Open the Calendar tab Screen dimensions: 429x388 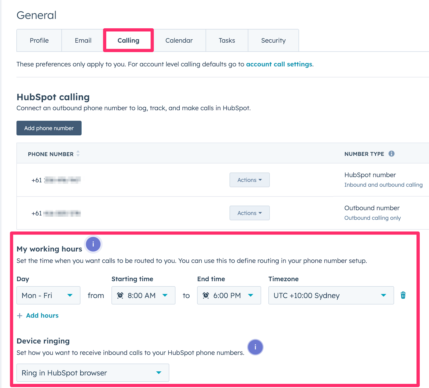coord(179,40)
